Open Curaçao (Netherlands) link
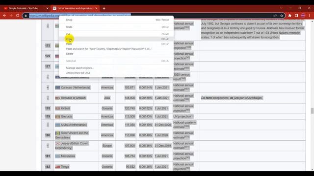This screenshot has width=314, height=176. (75, 88)
